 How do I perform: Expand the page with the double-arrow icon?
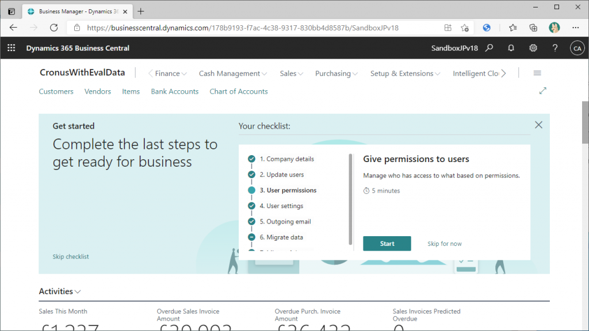[543, 91]
